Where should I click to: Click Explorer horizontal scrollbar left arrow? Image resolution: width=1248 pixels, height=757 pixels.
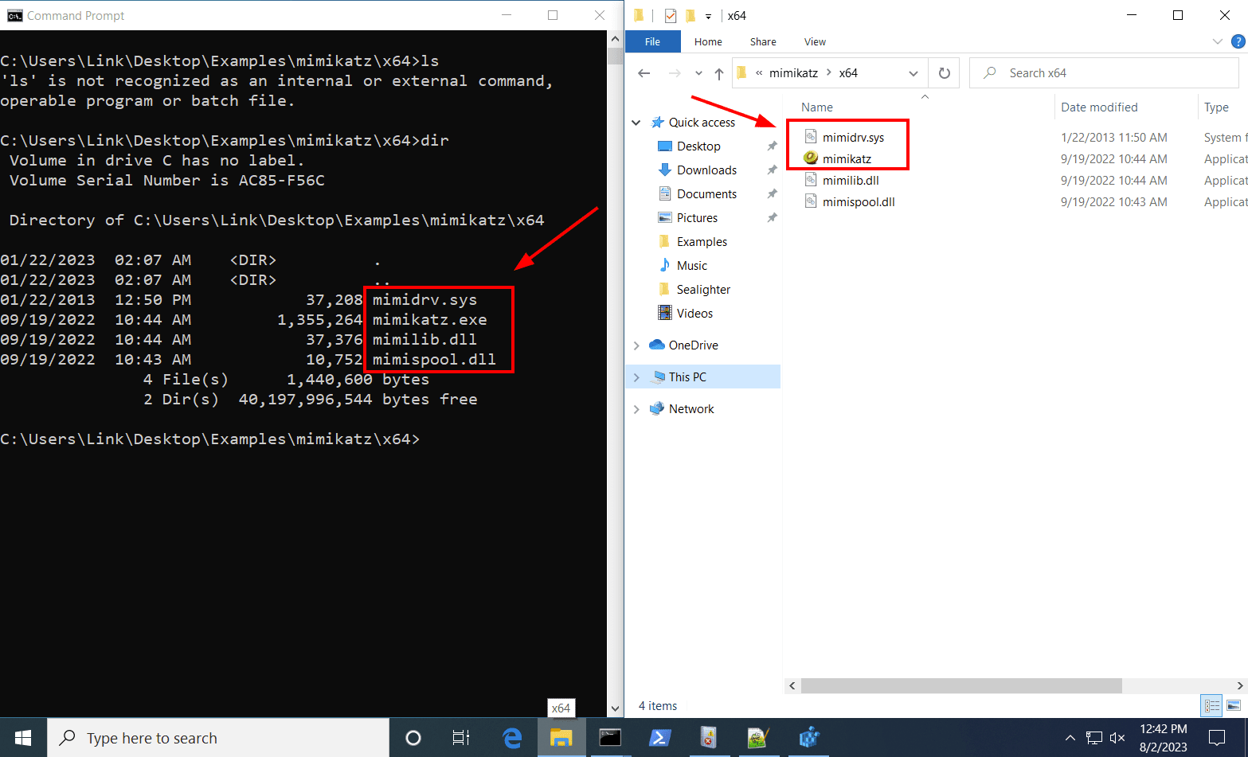pos(792,685)
